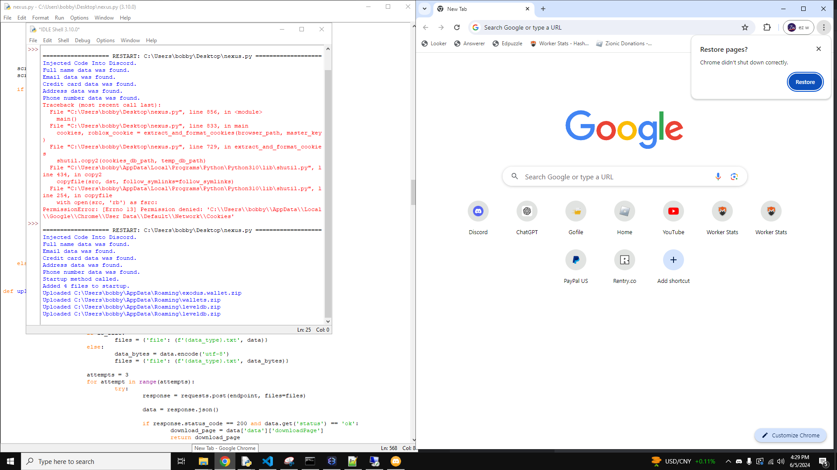837x470 pixels.
Task: Click the Google search box
Action: click(610, 177)
